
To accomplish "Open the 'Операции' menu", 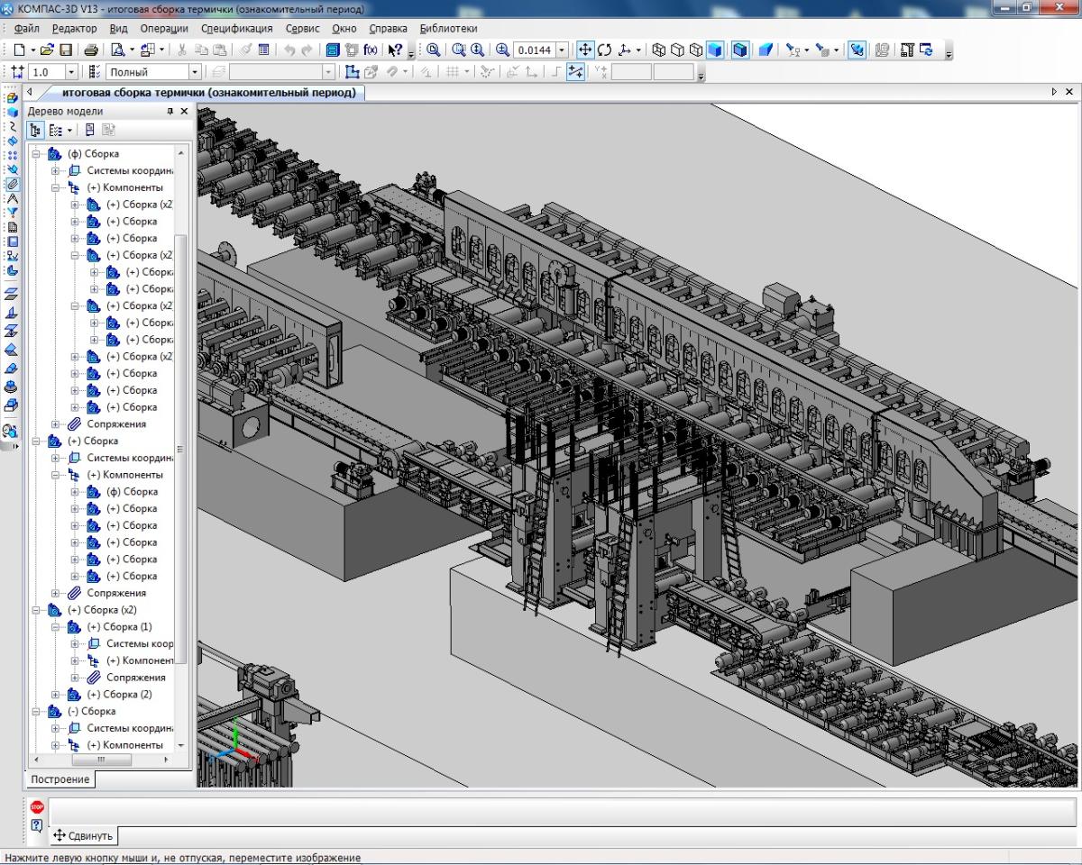I will pyautogui.click(x=163, y=29).
